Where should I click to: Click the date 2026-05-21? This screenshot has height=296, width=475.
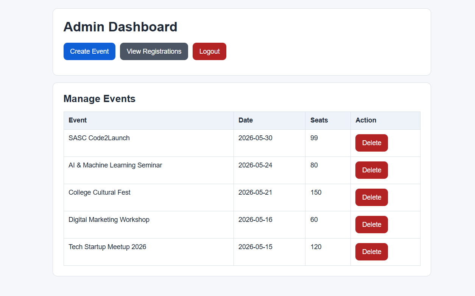click(255, 192)
